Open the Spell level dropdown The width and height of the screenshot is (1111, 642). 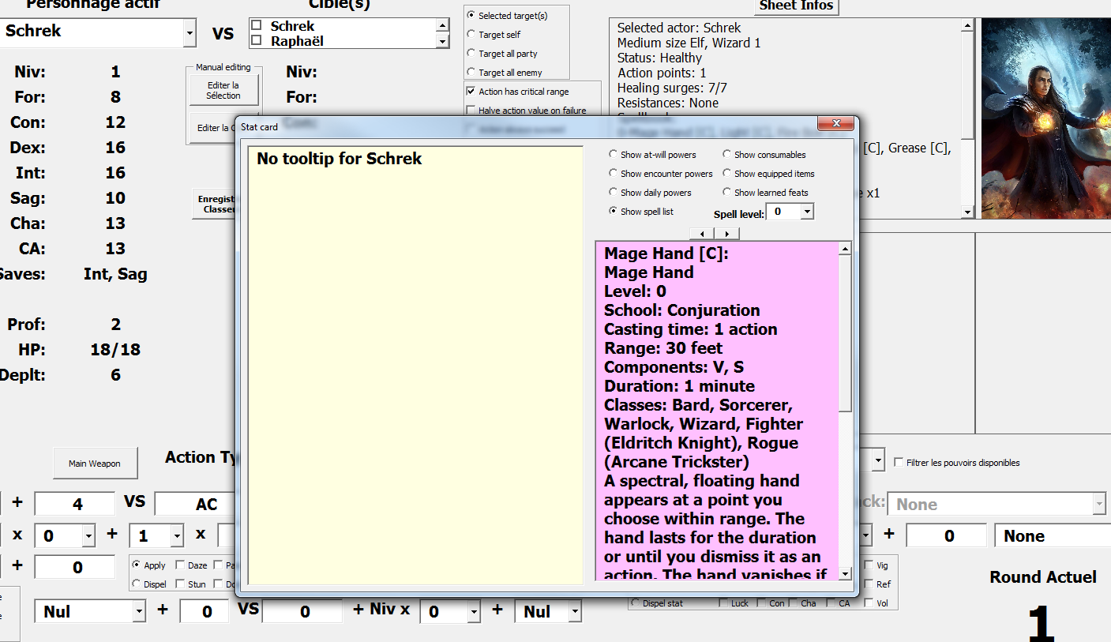pos(806,212)
